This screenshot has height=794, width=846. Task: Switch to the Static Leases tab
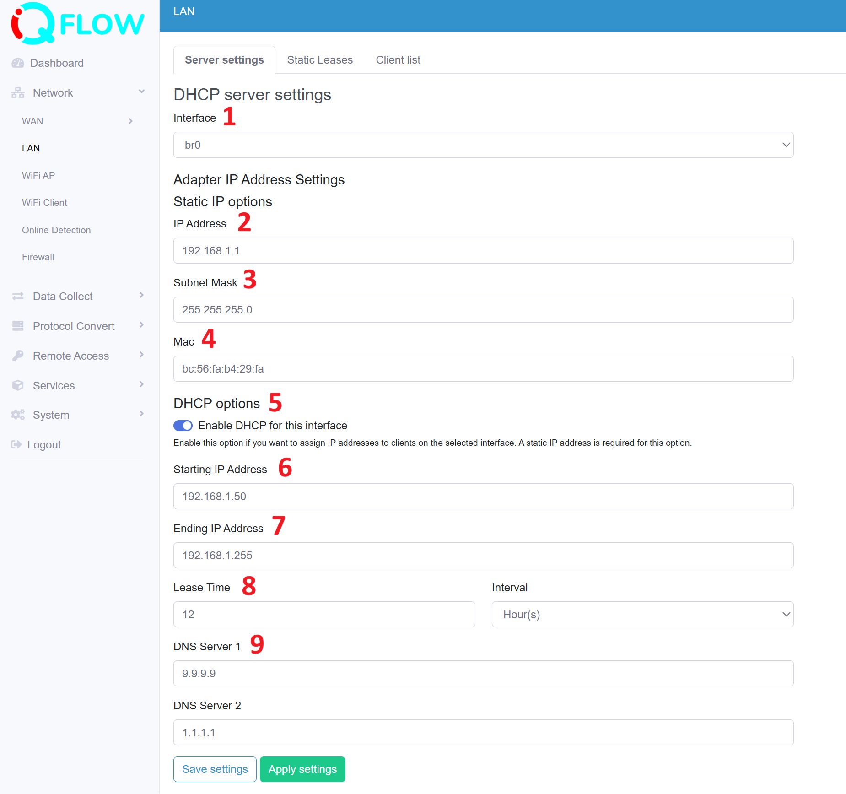(319, 59)
